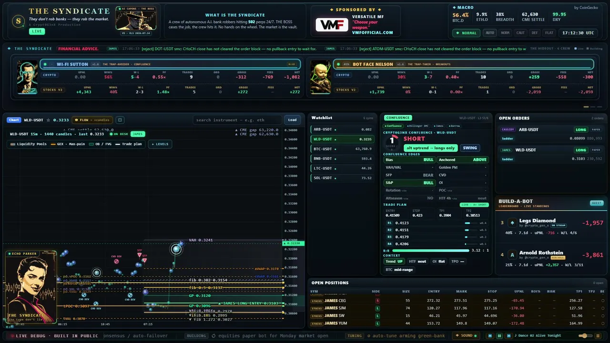
Task: Click CRYPTO tag under Wi-Fi Sutton
Action: click(49, 75)
